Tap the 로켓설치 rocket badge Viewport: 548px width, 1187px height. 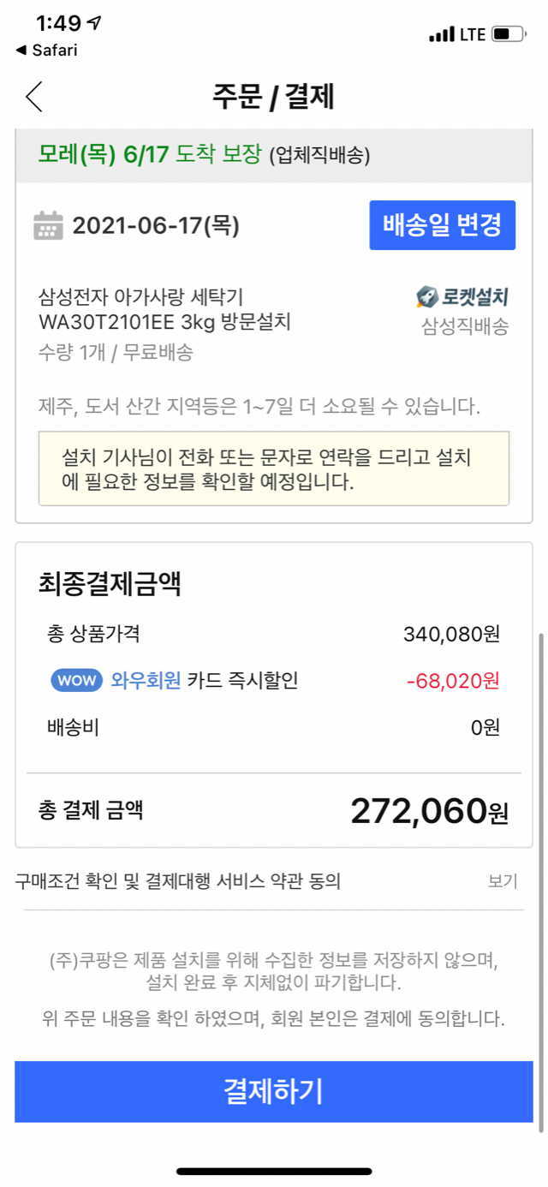[462, 297]
